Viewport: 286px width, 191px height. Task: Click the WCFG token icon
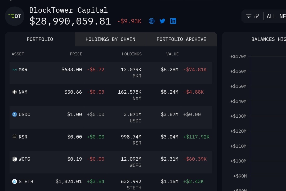[14, 159]
